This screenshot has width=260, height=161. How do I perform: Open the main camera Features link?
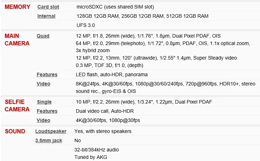pos(47,74)
